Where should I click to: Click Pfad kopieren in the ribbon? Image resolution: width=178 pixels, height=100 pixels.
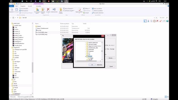tap(24, 11)
